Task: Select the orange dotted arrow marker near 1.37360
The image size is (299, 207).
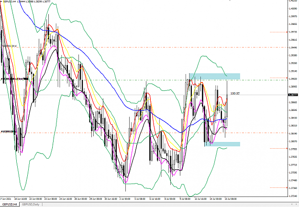Action: click(x=279, y=187)
